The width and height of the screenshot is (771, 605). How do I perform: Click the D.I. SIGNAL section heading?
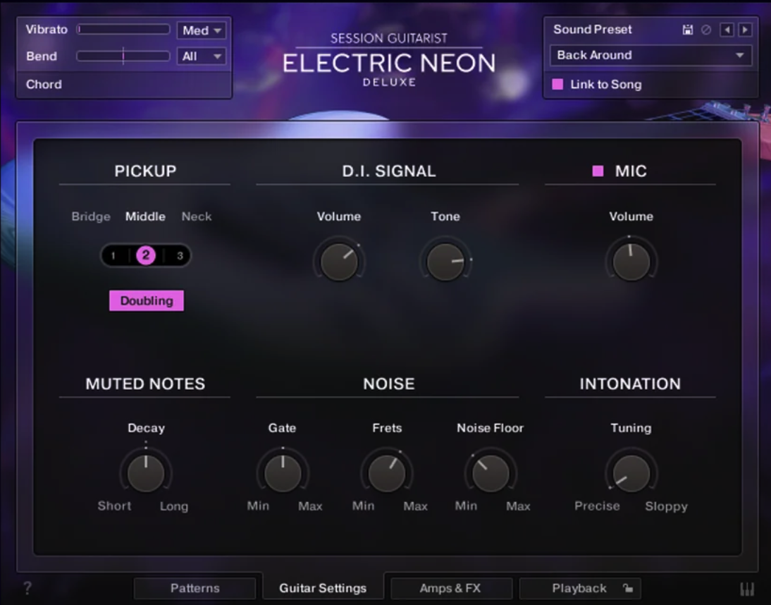point(389,171)
